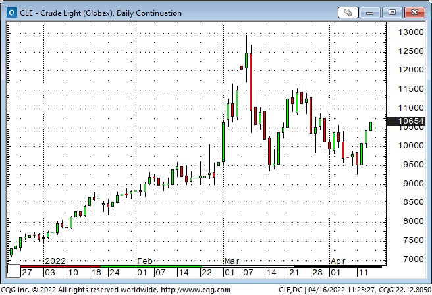Click the green segment of the time scroll bar

(x=151, y=267)
